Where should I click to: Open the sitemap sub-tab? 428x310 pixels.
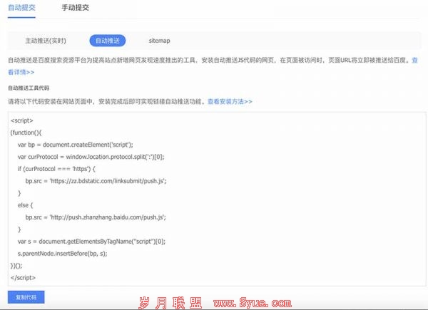pos(159,41)
